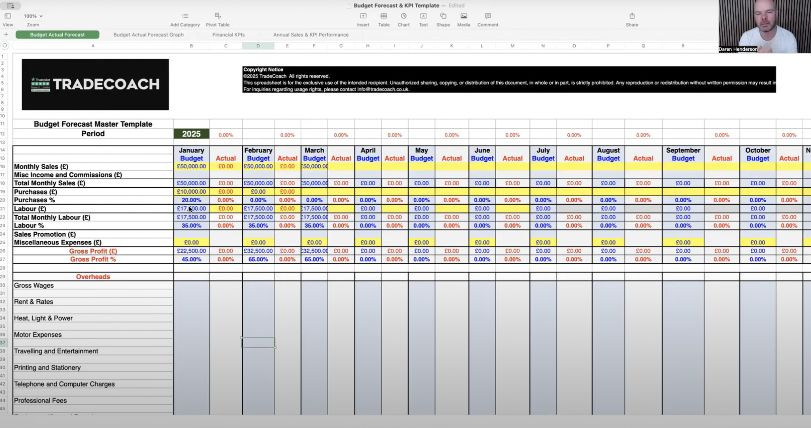The width and height of the screenshot is (811, 428).
Task: Open the View sidebar options icon
Action: 8,16
